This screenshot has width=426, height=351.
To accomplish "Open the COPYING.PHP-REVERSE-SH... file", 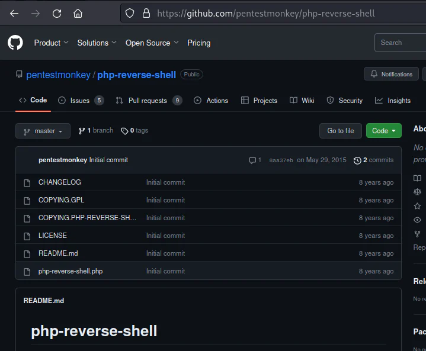I will pos(87,218).
